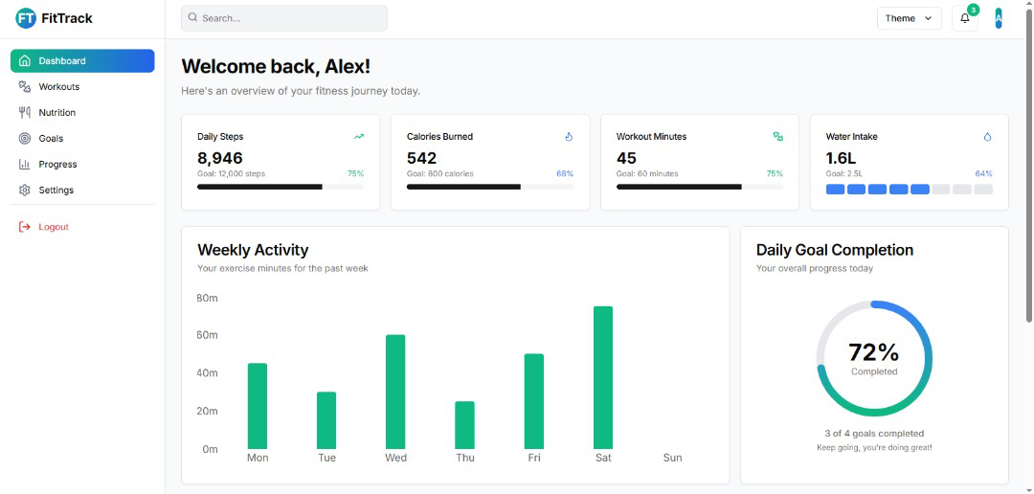
Task: Open the Progress page
Action: (82, 165)
